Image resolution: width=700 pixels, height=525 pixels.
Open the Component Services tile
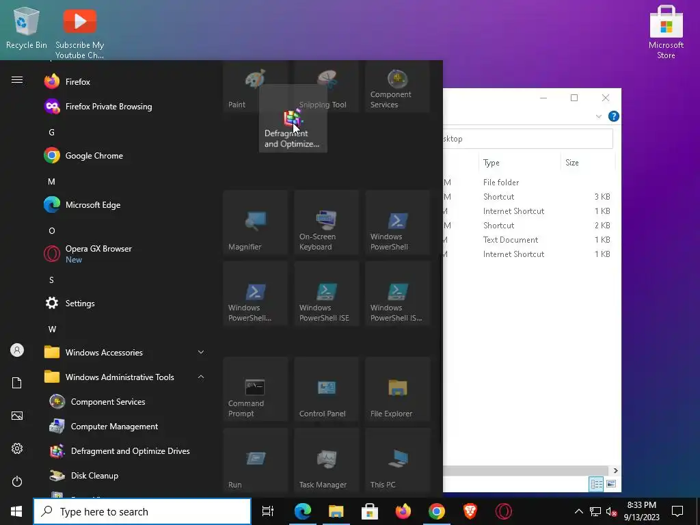point(397,87)
